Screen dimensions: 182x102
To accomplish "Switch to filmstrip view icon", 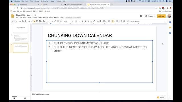I will tap(14, 98).
